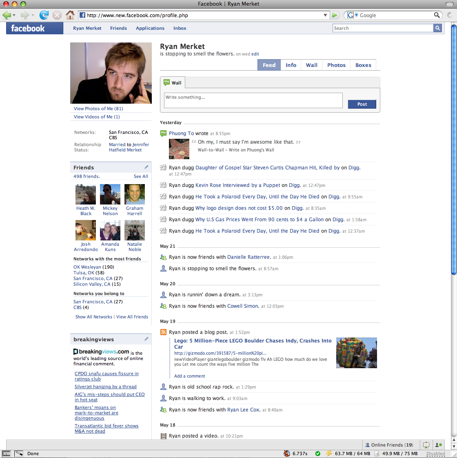Open the address bar history dropdown
This screenshot has height=458, width=457.
pyautogui.click(x=325, y=15)
